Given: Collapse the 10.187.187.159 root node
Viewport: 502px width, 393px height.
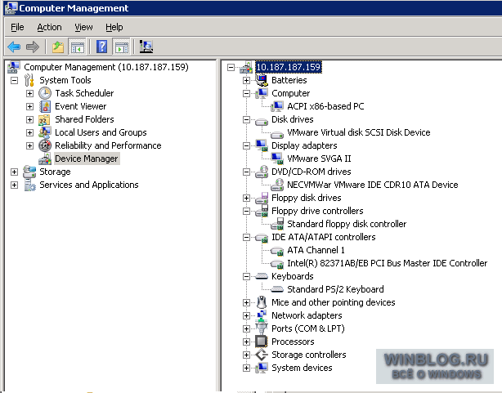Looking at the screenshot, I should [231, 67].
